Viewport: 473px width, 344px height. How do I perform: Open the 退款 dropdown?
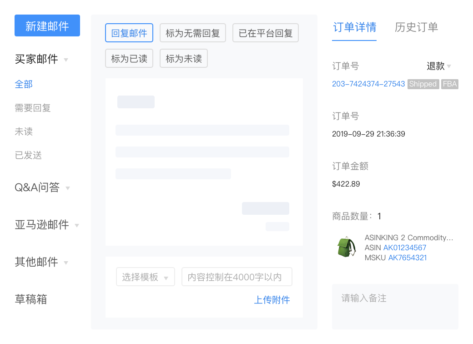coord(439,66)
